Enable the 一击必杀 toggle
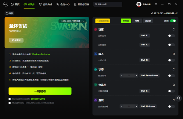Screen dimensions: 183x119 171,60
